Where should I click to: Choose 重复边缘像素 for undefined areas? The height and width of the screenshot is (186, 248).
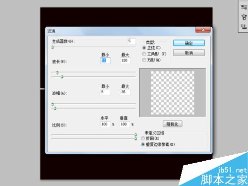[x=143, y=144]
